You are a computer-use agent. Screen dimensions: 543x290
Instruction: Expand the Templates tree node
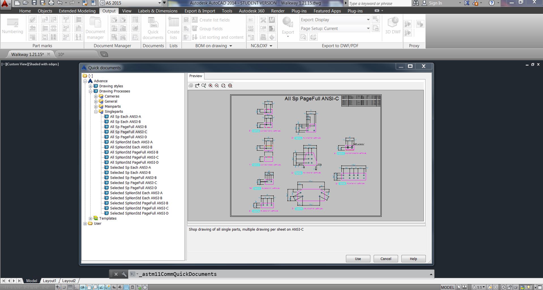tap(90, 218)
